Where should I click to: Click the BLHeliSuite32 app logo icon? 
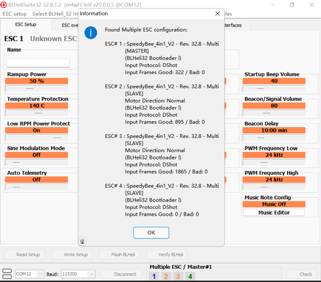pyautogui.click(x=4, y=5)
